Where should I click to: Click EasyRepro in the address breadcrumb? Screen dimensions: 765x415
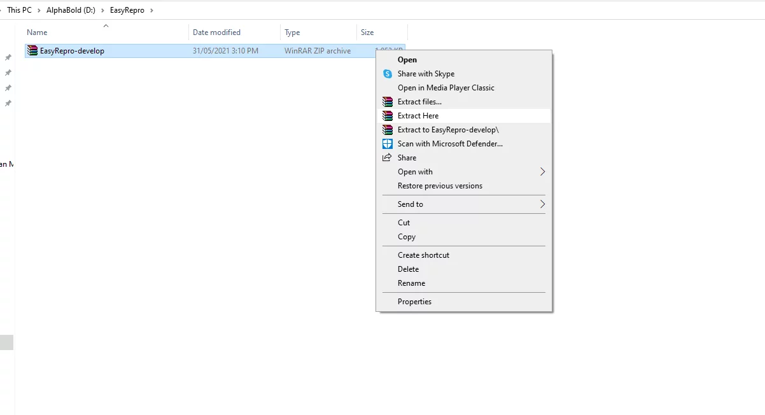tap(127, 10)
